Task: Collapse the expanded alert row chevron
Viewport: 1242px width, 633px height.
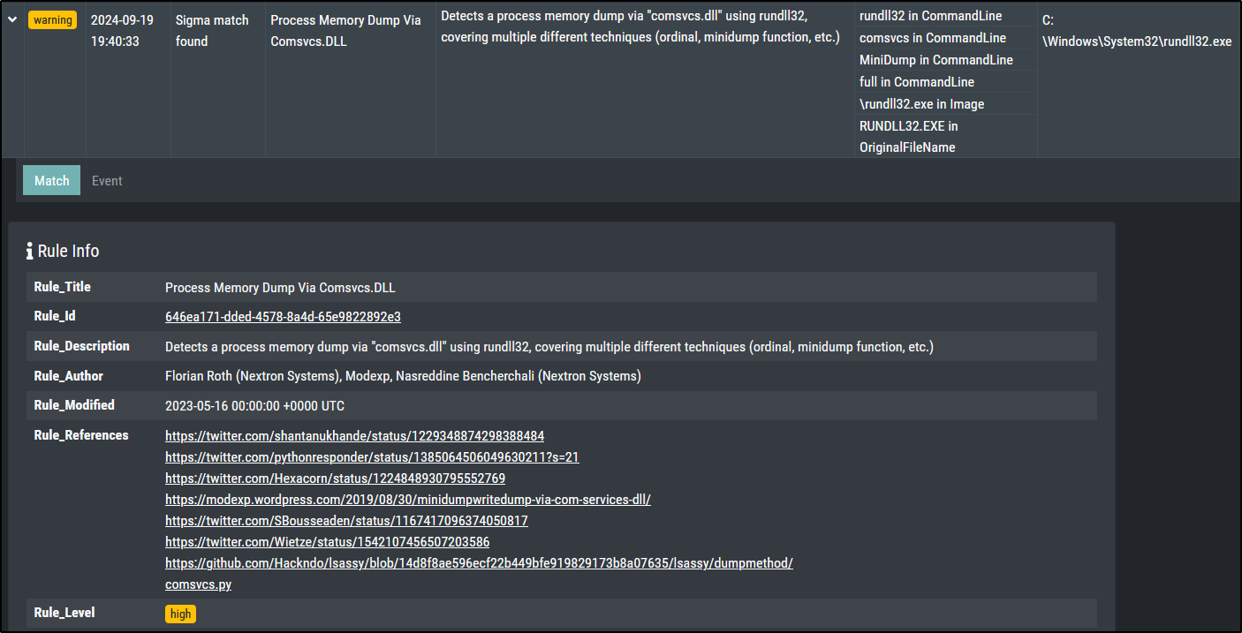Action: [12, 19]
